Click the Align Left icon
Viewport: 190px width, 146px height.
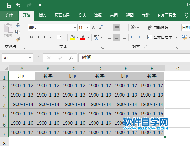click(x=110, y=37)
